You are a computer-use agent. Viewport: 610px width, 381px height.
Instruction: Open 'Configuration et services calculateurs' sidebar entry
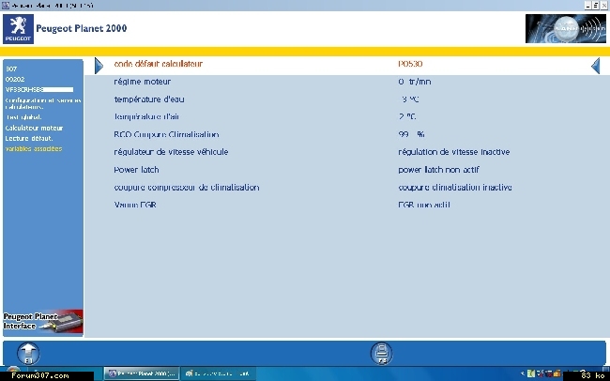pyautogui.click(x=43, y=103)
